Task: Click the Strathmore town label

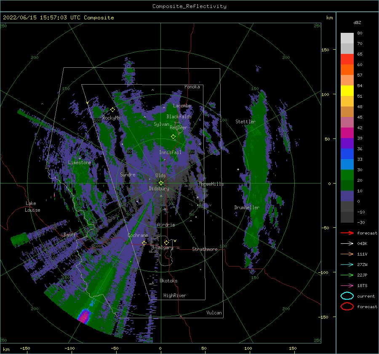Action: click(x=205, y=249)
